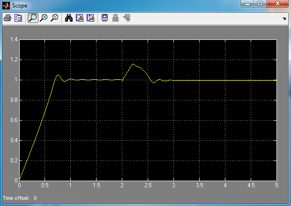This screenshot has height=206, width=291.
Task: Open the scope Parameters dialog icon
Action: coord(18,18)
